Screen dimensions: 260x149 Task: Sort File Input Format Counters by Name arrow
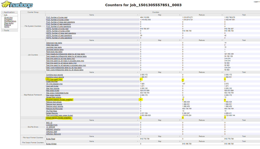coord(138,137)
